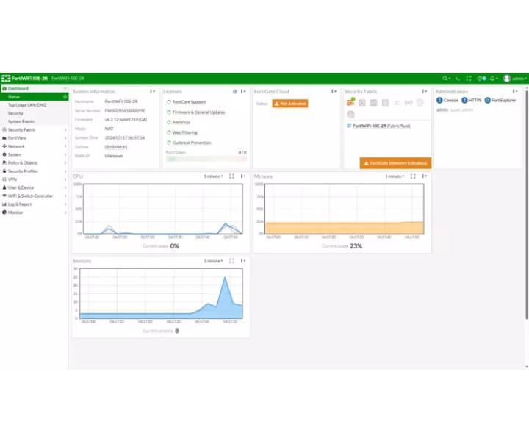Image resolution: width=529 pixels, height=441 pixels.
Task: Open Memory widget options menu
Action: pyautogui.click(x=425, y=176)
